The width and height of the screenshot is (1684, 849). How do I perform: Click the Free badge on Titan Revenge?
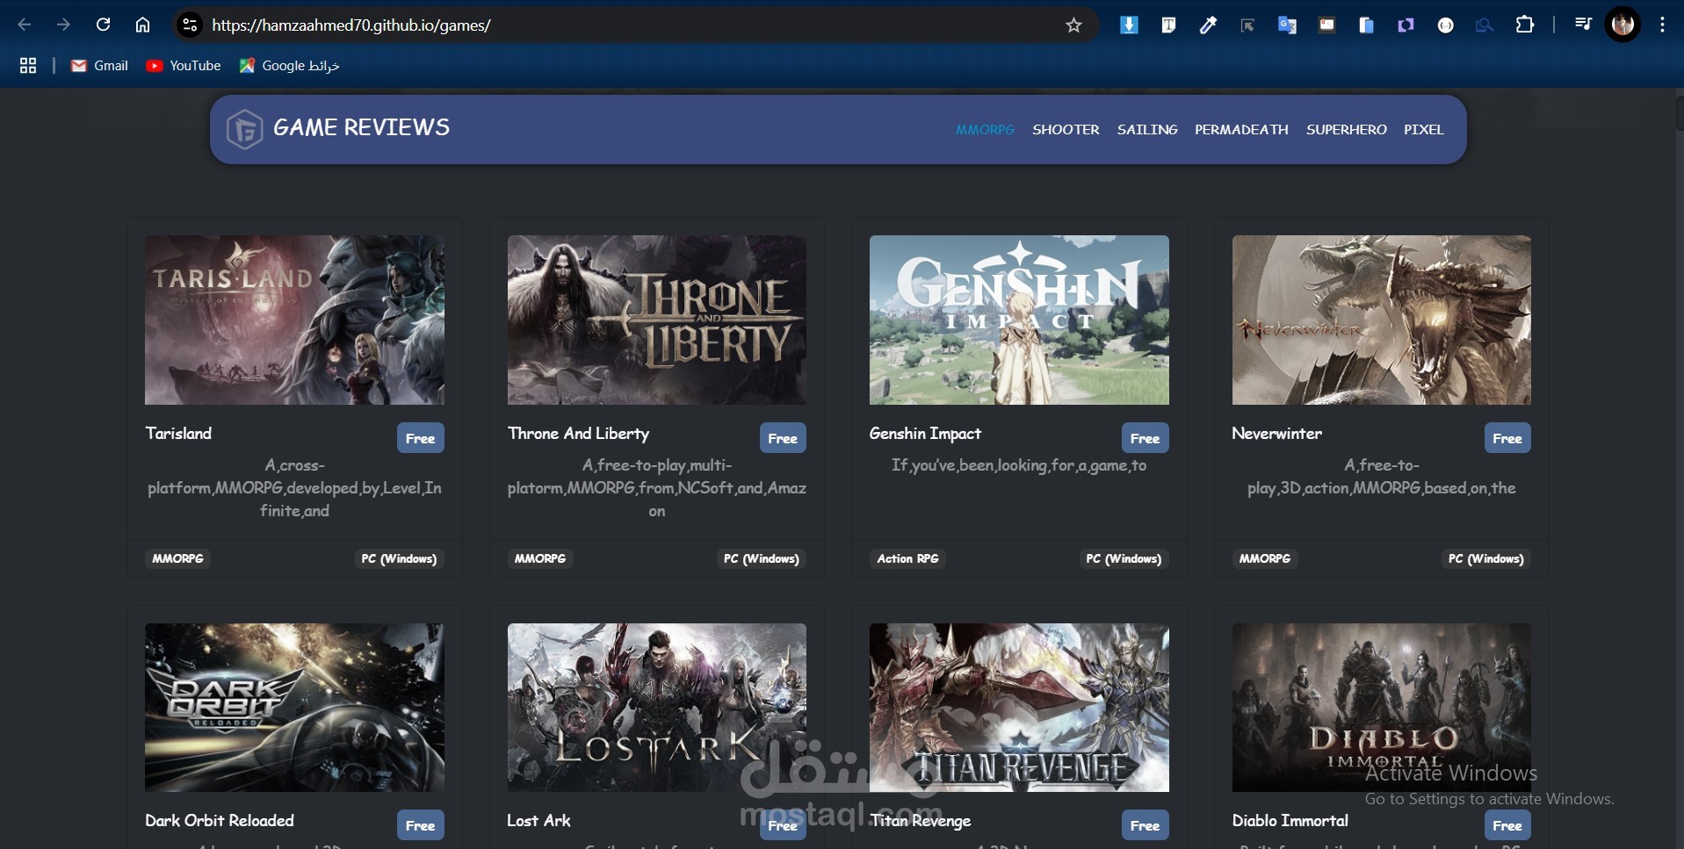[1145, 825]
